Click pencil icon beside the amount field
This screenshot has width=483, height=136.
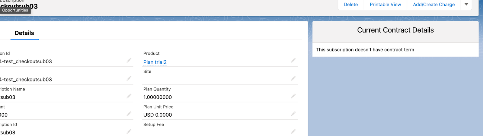click(x=129, y=114)
